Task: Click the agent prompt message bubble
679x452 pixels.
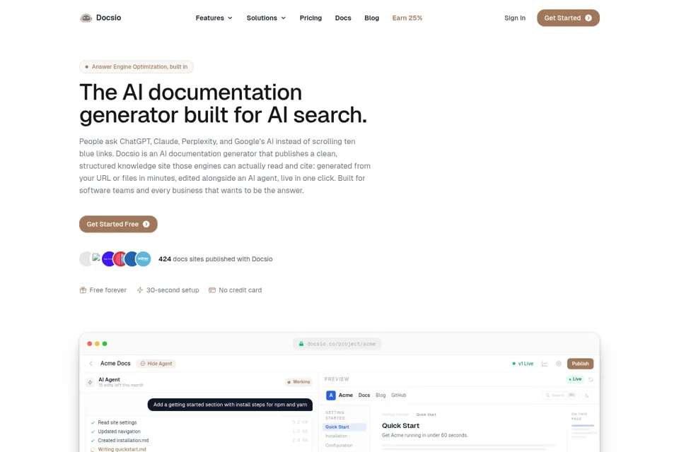Action: point(230,405)
